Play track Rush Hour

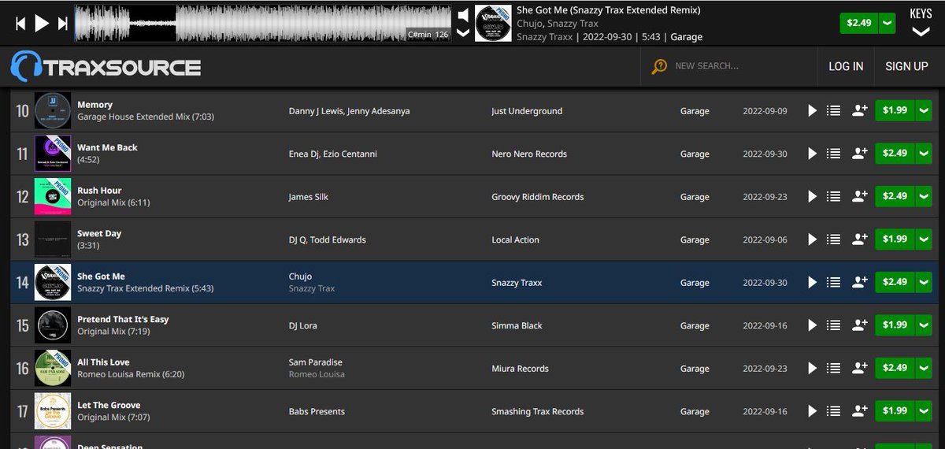point(813,196)
